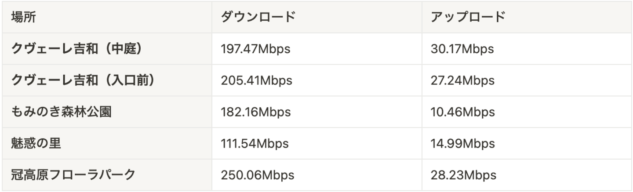The image size is (633, 192).
Task: Pick the 30.17Mbps upload value
Action: [x=462, y=49]
